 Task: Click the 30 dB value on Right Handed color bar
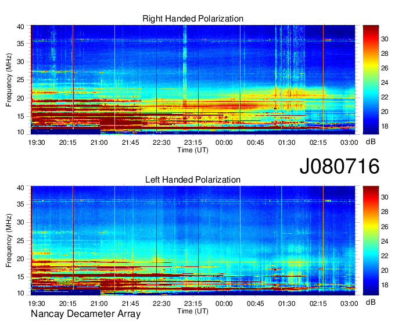pyautogui.click(x=385, y=39)
